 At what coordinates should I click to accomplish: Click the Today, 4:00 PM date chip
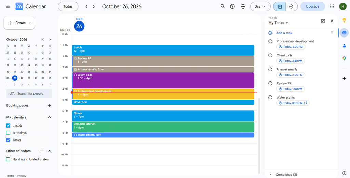291,47
